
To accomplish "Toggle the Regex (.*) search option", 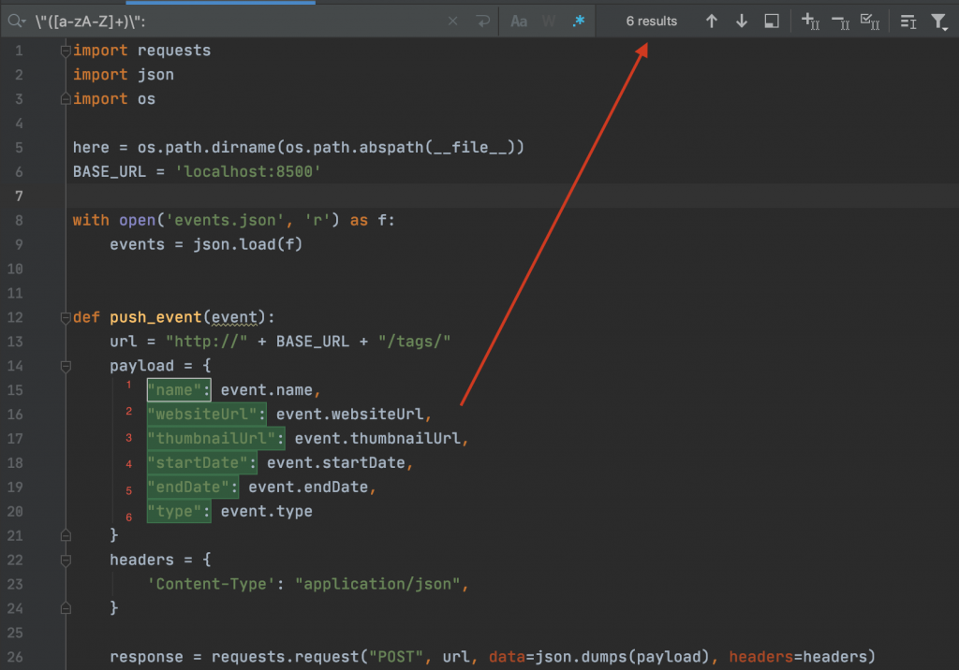I will click(x=579, y=22).
